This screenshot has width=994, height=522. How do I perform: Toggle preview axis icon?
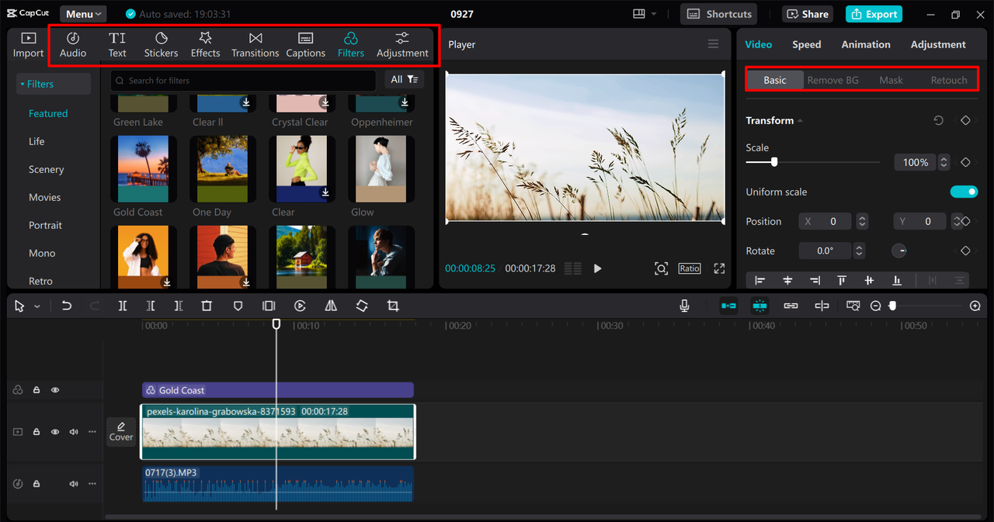tap(853, 306)
